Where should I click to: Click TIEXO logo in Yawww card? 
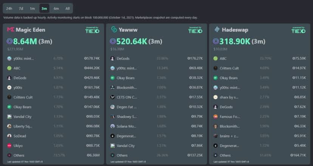pyautogui.click(x=195, y=30)
